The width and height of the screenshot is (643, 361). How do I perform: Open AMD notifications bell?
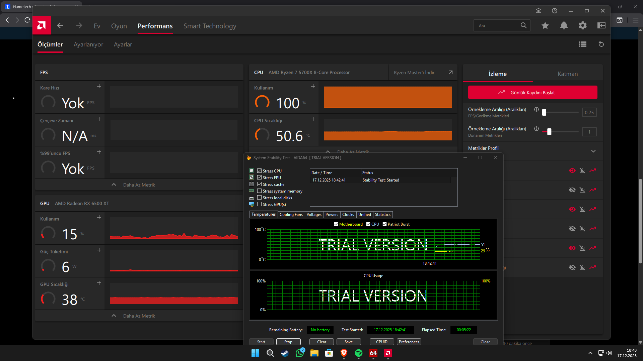[x=564, y=25]
